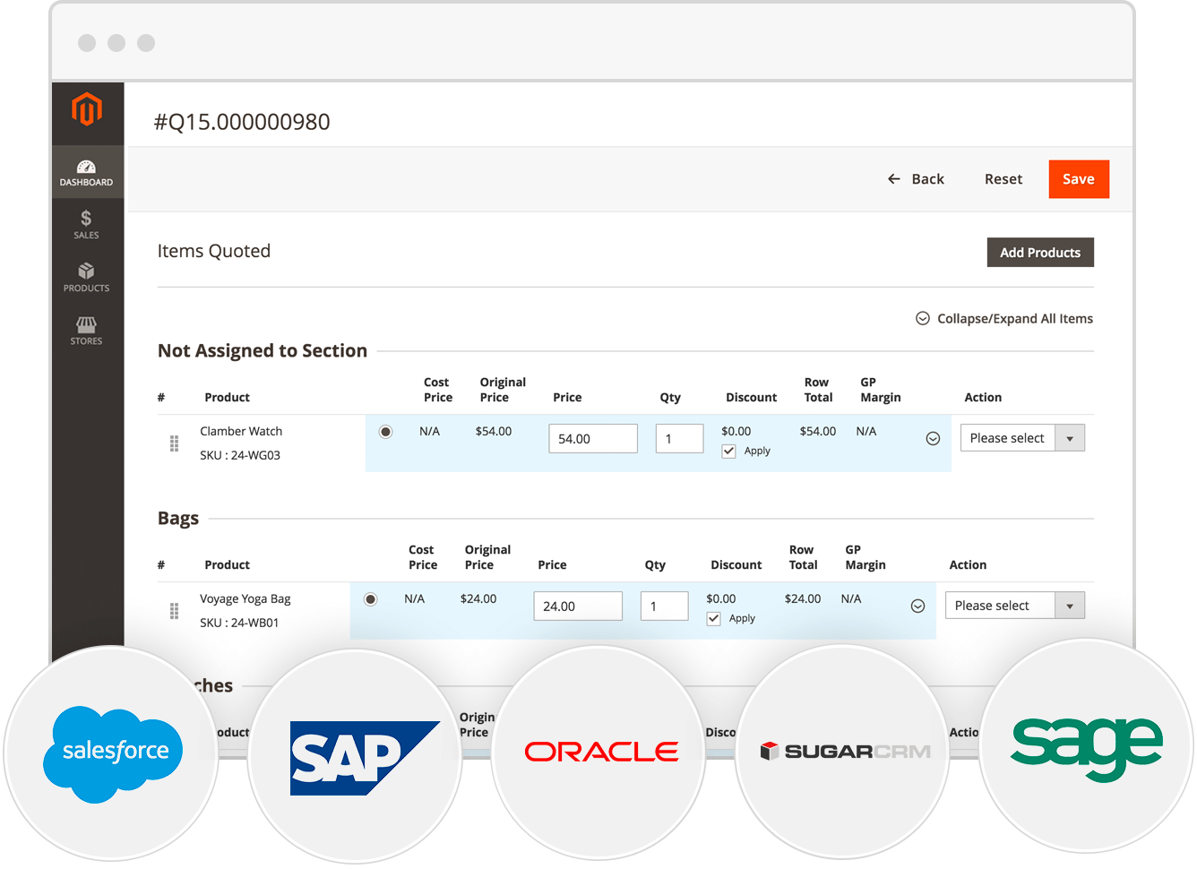Click the Clamber Watch product name

[x=241, y=432]
